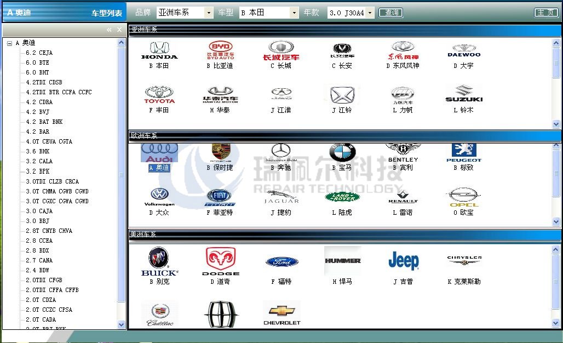Select the Volkswagen brand logo
This screenshot has height=343, width=563.
click(159, 196)
